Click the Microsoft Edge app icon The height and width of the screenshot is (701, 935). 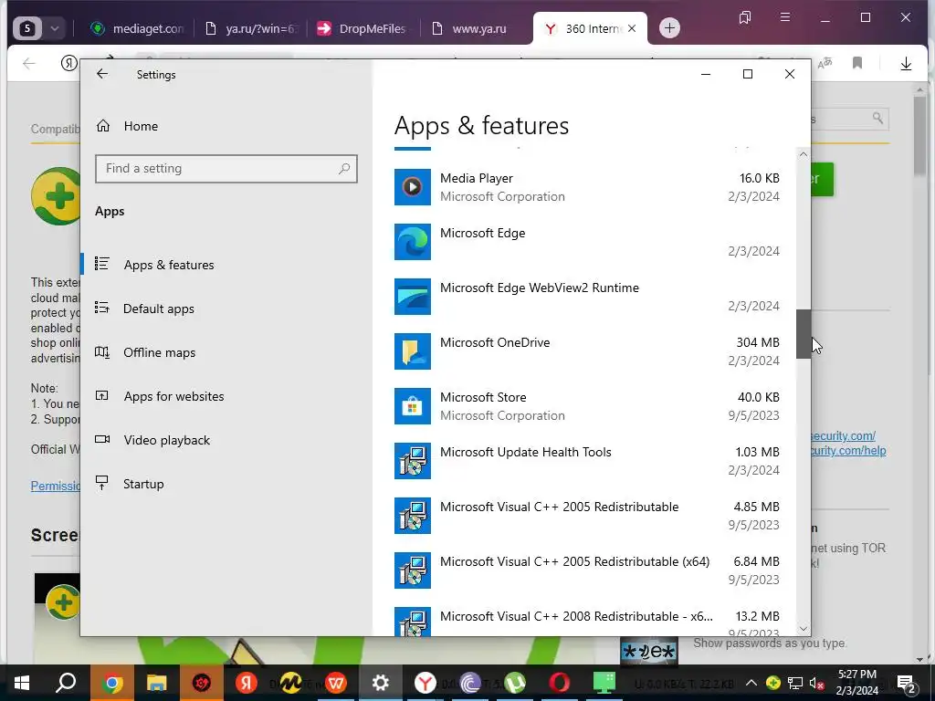(x=413, y=242)
